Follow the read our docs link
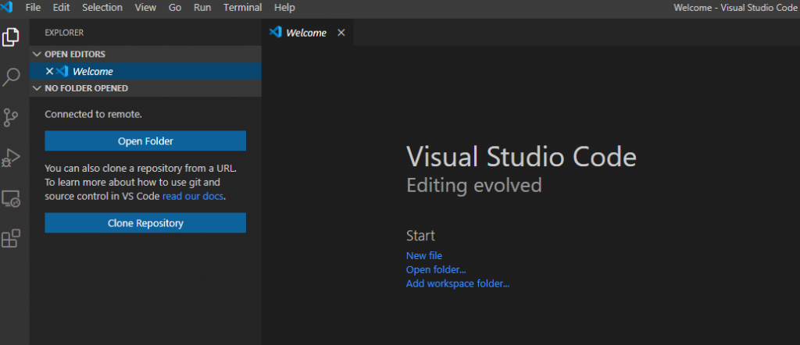 point(193,196)
